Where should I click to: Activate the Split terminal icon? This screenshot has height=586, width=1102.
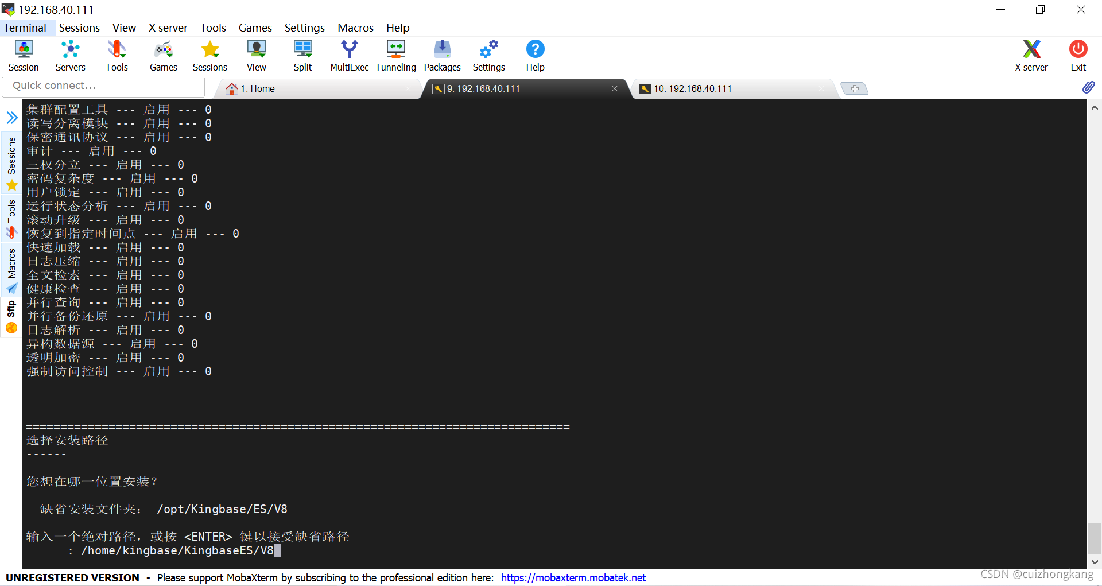point(302,55)
